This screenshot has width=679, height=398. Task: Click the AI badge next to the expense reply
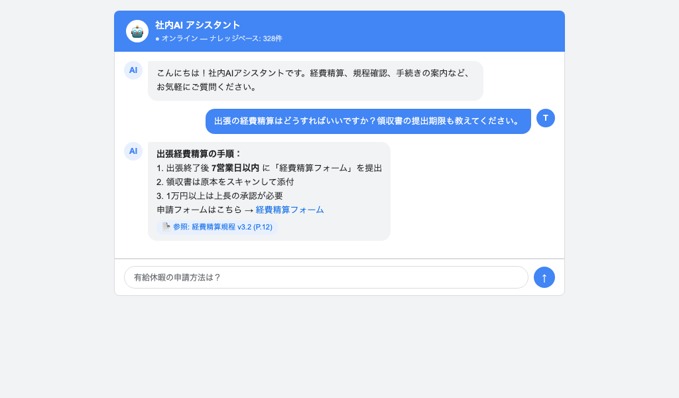coord(133,152)
